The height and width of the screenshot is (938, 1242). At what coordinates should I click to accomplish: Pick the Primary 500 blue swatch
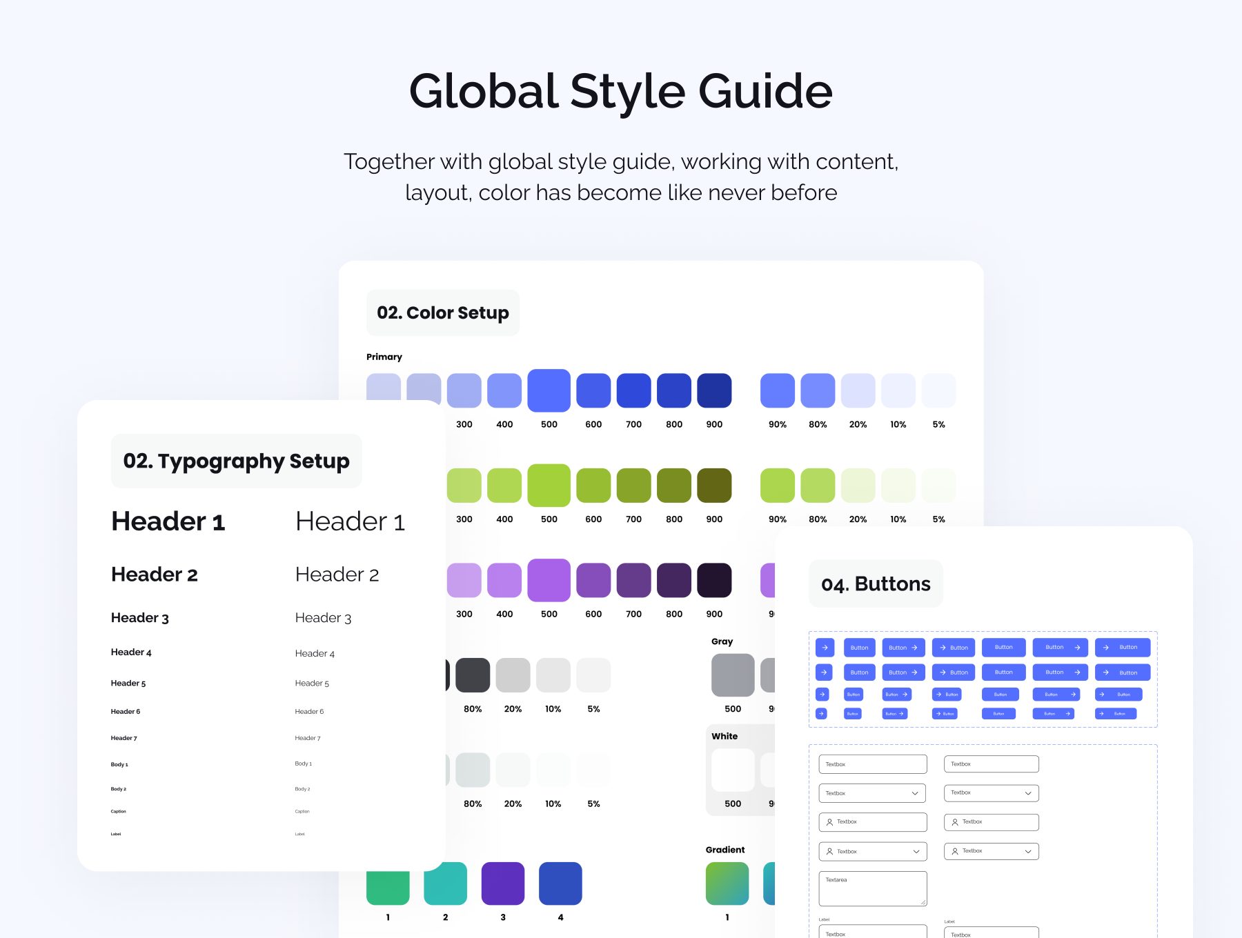tap(549, 390)
